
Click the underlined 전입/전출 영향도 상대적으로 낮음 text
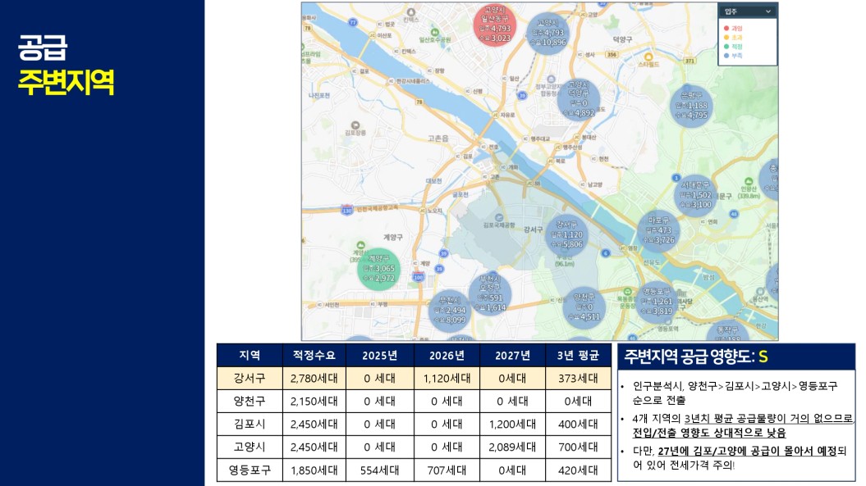[x=709, y=433]
